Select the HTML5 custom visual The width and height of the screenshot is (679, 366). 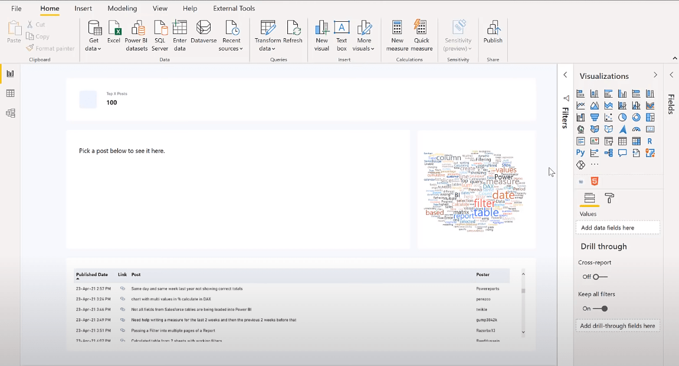(x=595, y=181)
